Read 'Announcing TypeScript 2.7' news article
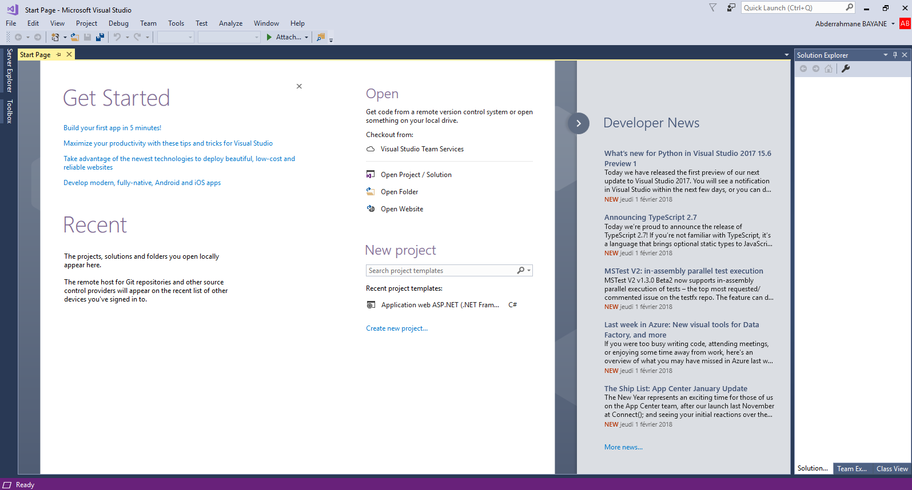 click(x=650, y=218)
